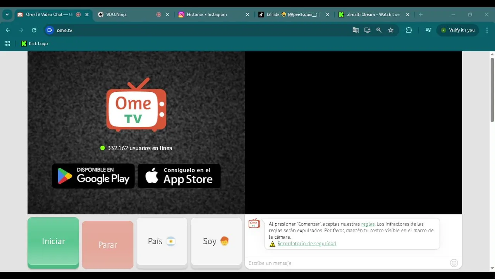Go back to previous page
The image size is (495, 279).
coord(8,30)
